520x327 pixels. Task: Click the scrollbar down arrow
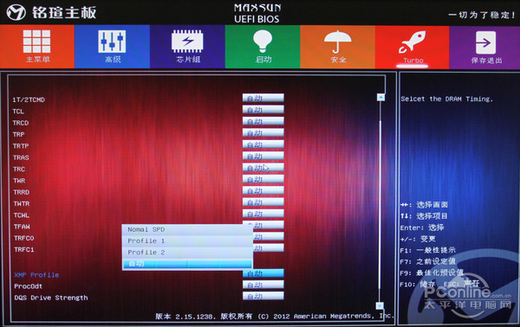point(380,305)
